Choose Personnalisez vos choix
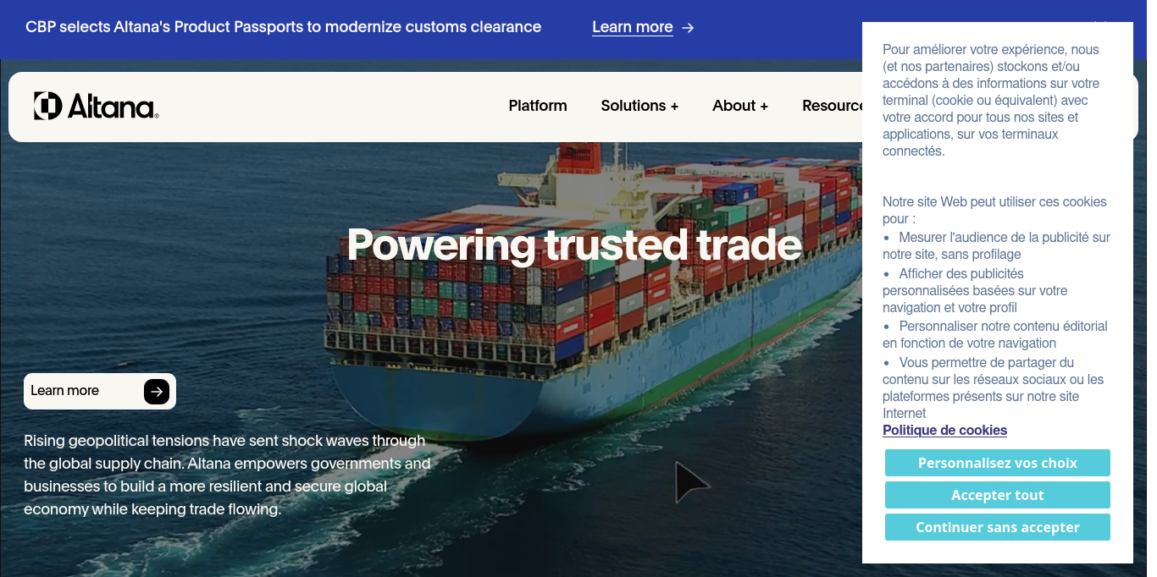Image resolution: width=1157 pixels, height=577 pixels. (x=998, y=463)
